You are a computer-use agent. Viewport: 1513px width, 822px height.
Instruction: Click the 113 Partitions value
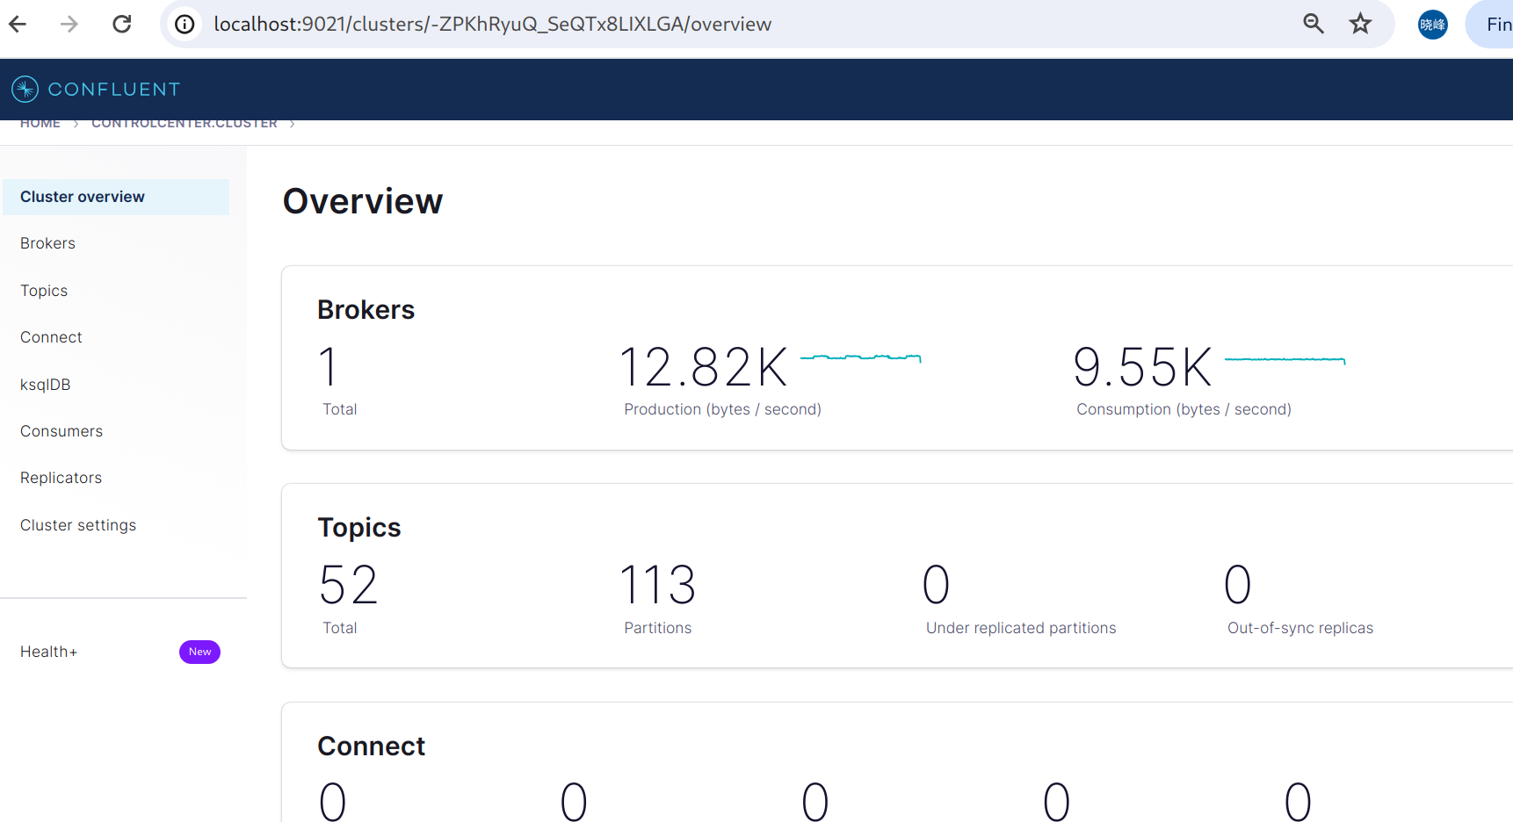click(x=658, y=585)
